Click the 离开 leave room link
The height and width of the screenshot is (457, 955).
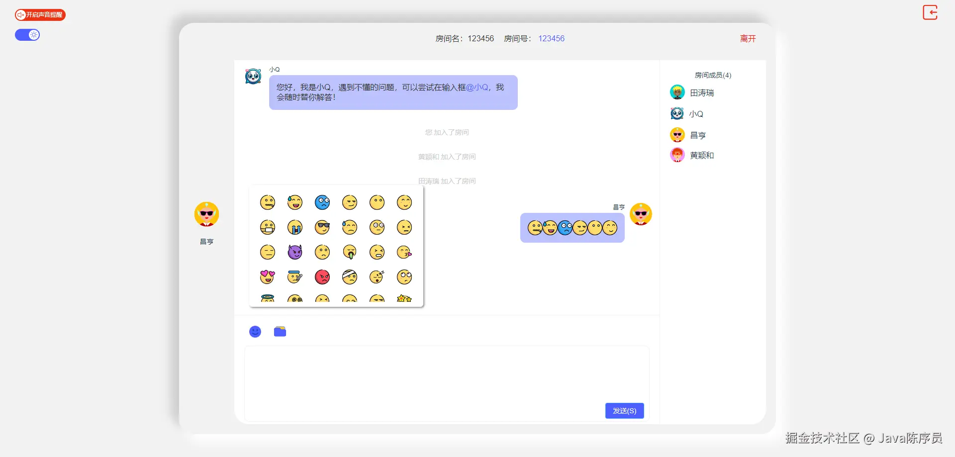[748, 39]
